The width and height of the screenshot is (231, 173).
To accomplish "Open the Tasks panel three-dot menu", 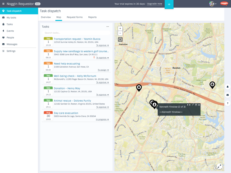I will [108, 27].
